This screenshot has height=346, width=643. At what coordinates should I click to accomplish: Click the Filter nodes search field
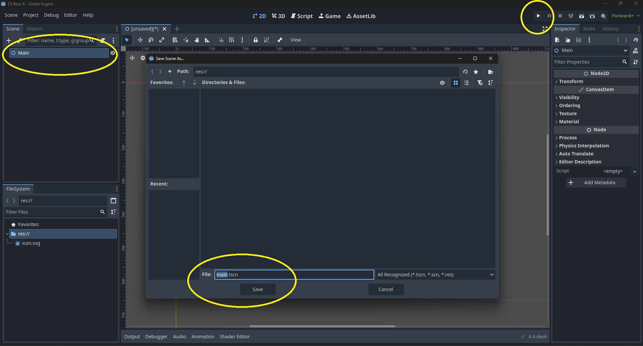[60, 41]
